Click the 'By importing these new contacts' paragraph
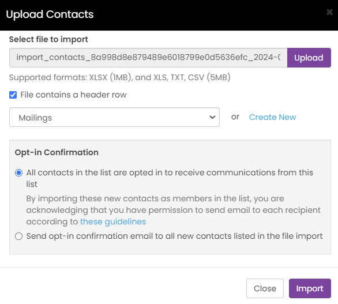The width and height of the screenshot is (338, 304). [173, 210]
